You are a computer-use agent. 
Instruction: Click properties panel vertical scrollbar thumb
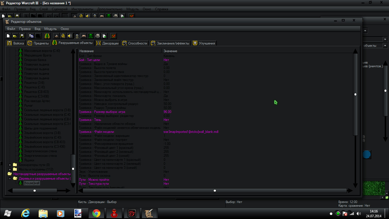pyautogui.click(x=355, y=94)
